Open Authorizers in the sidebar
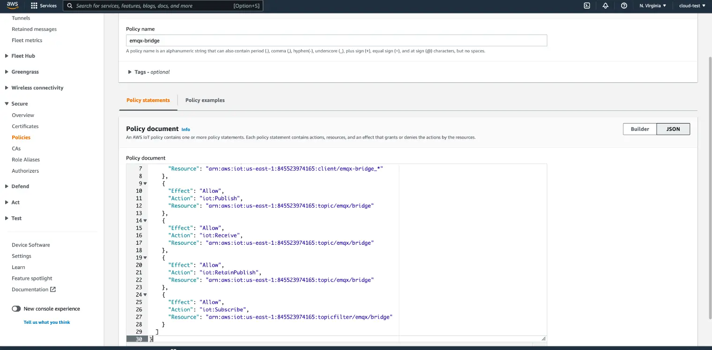This screenshot has height=350, width=712. point(25,171)
